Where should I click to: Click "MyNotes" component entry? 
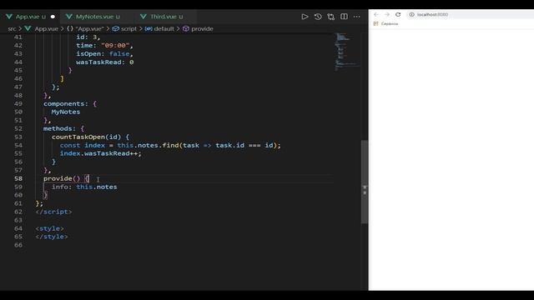tap(66, 112)
